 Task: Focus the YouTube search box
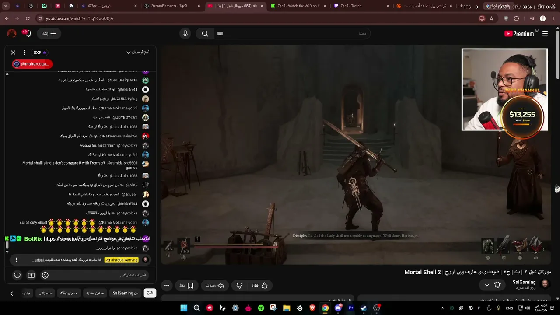pyautogui.click(x=292, y=34)
